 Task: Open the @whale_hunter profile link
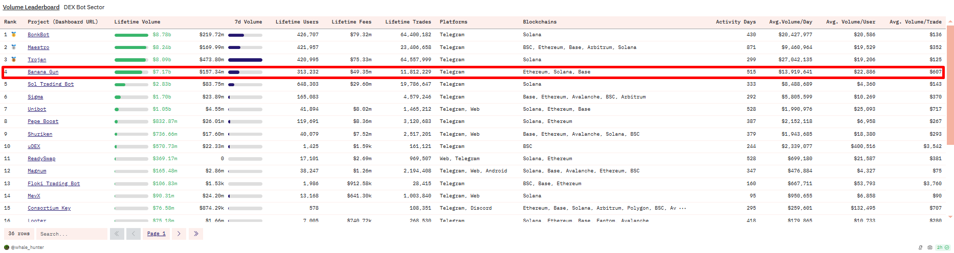pyautogui.click(x=28, y=247)
